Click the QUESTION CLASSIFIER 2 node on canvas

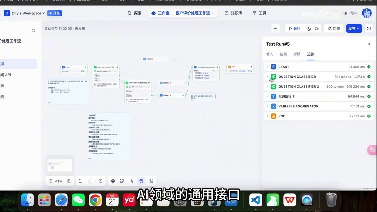click(138, 91)
